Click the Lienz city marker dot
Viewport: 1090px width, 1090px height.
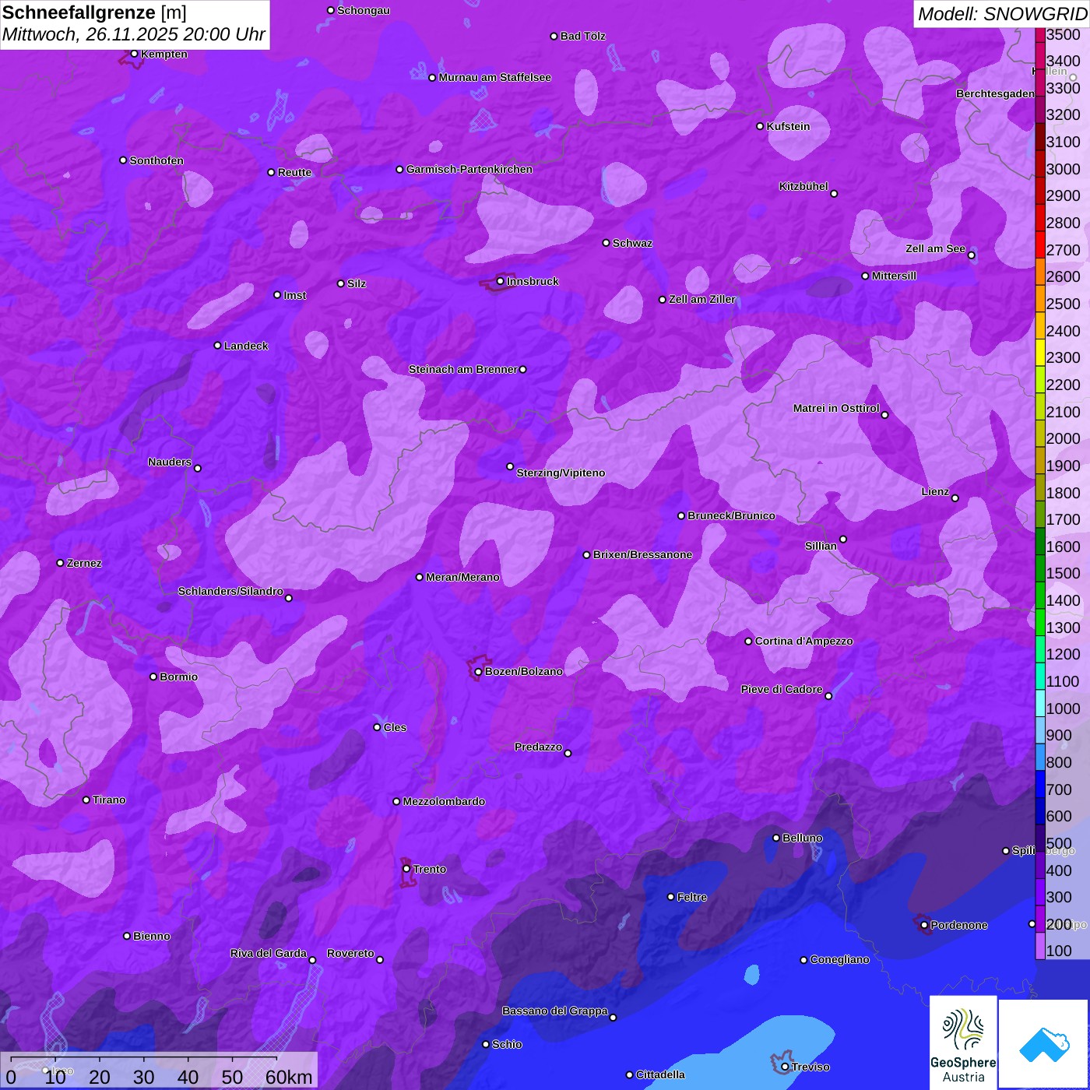[955, 498]
